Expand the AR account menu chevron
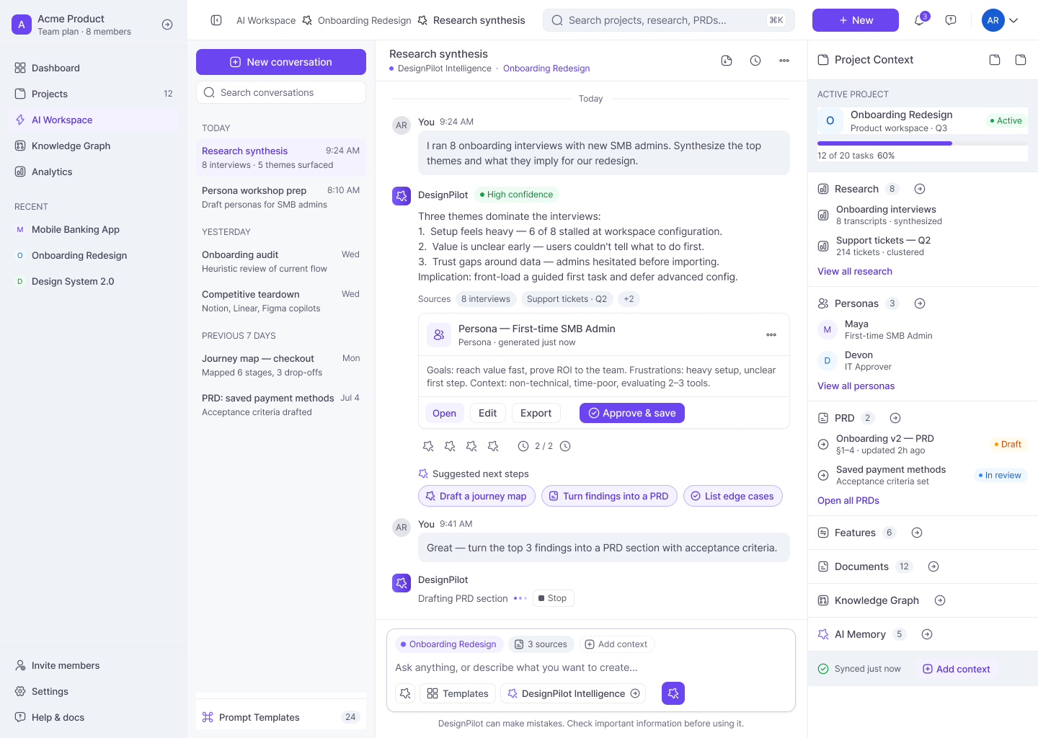The image size is (1038, 738). pos(1013,20)
